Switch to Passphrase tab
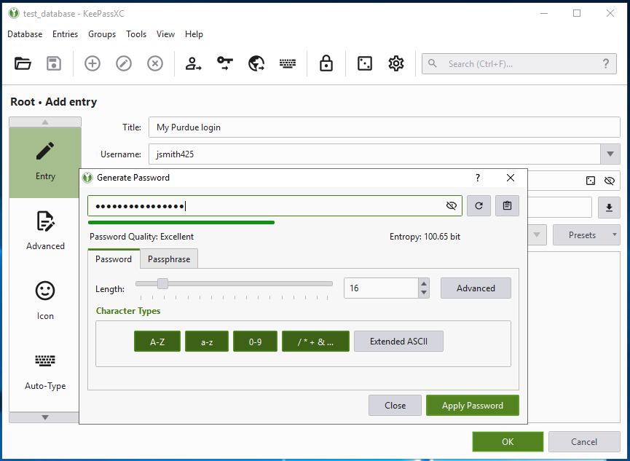 click(169, 259)
